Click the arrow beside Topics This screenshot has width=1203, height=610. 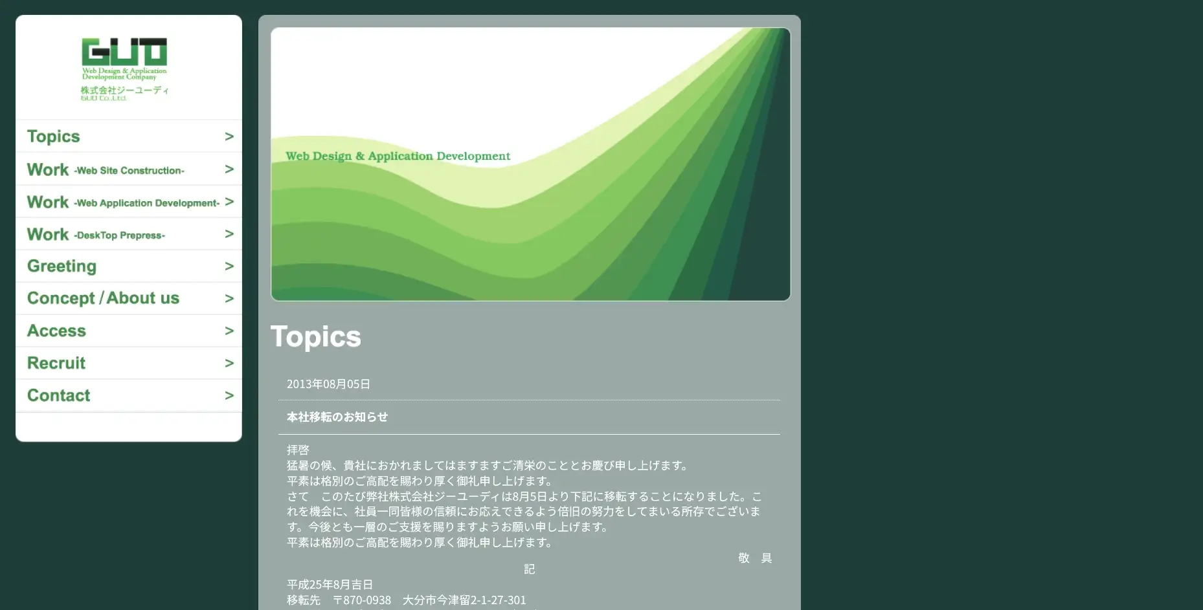click(229, 136)
